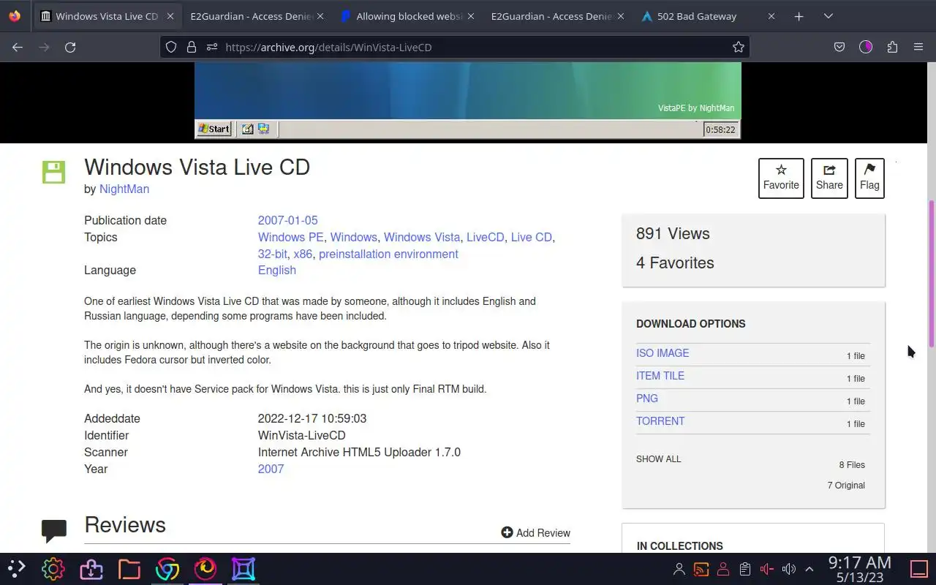The height and width of the screenshot is (585, 936).
Task: Click the Firefox logo icon in tab bar
Action: tap(15, 16)
